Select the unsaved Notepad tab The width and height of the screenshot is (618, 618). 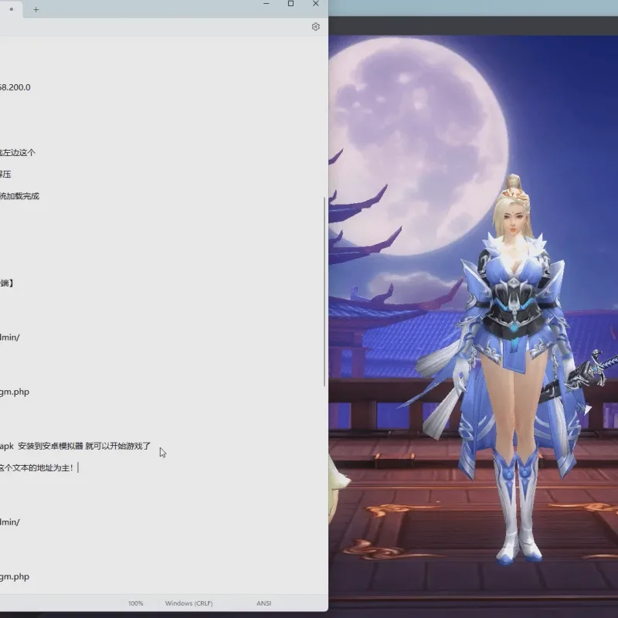click(11, 9)
